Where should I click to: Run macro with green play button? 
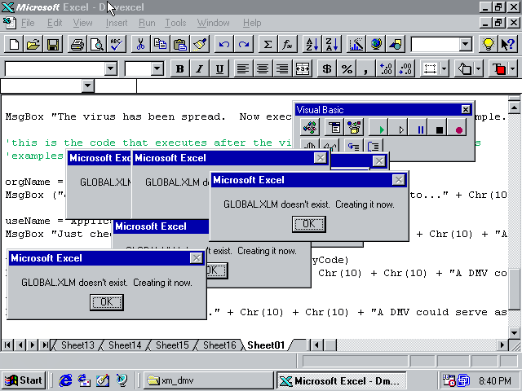378,128
